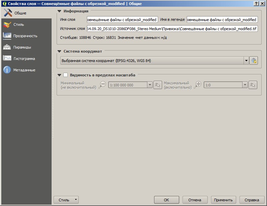Enable Видимость в пределах масштаба checkbox
Viewport: 267px width, 206px height.
66,75
